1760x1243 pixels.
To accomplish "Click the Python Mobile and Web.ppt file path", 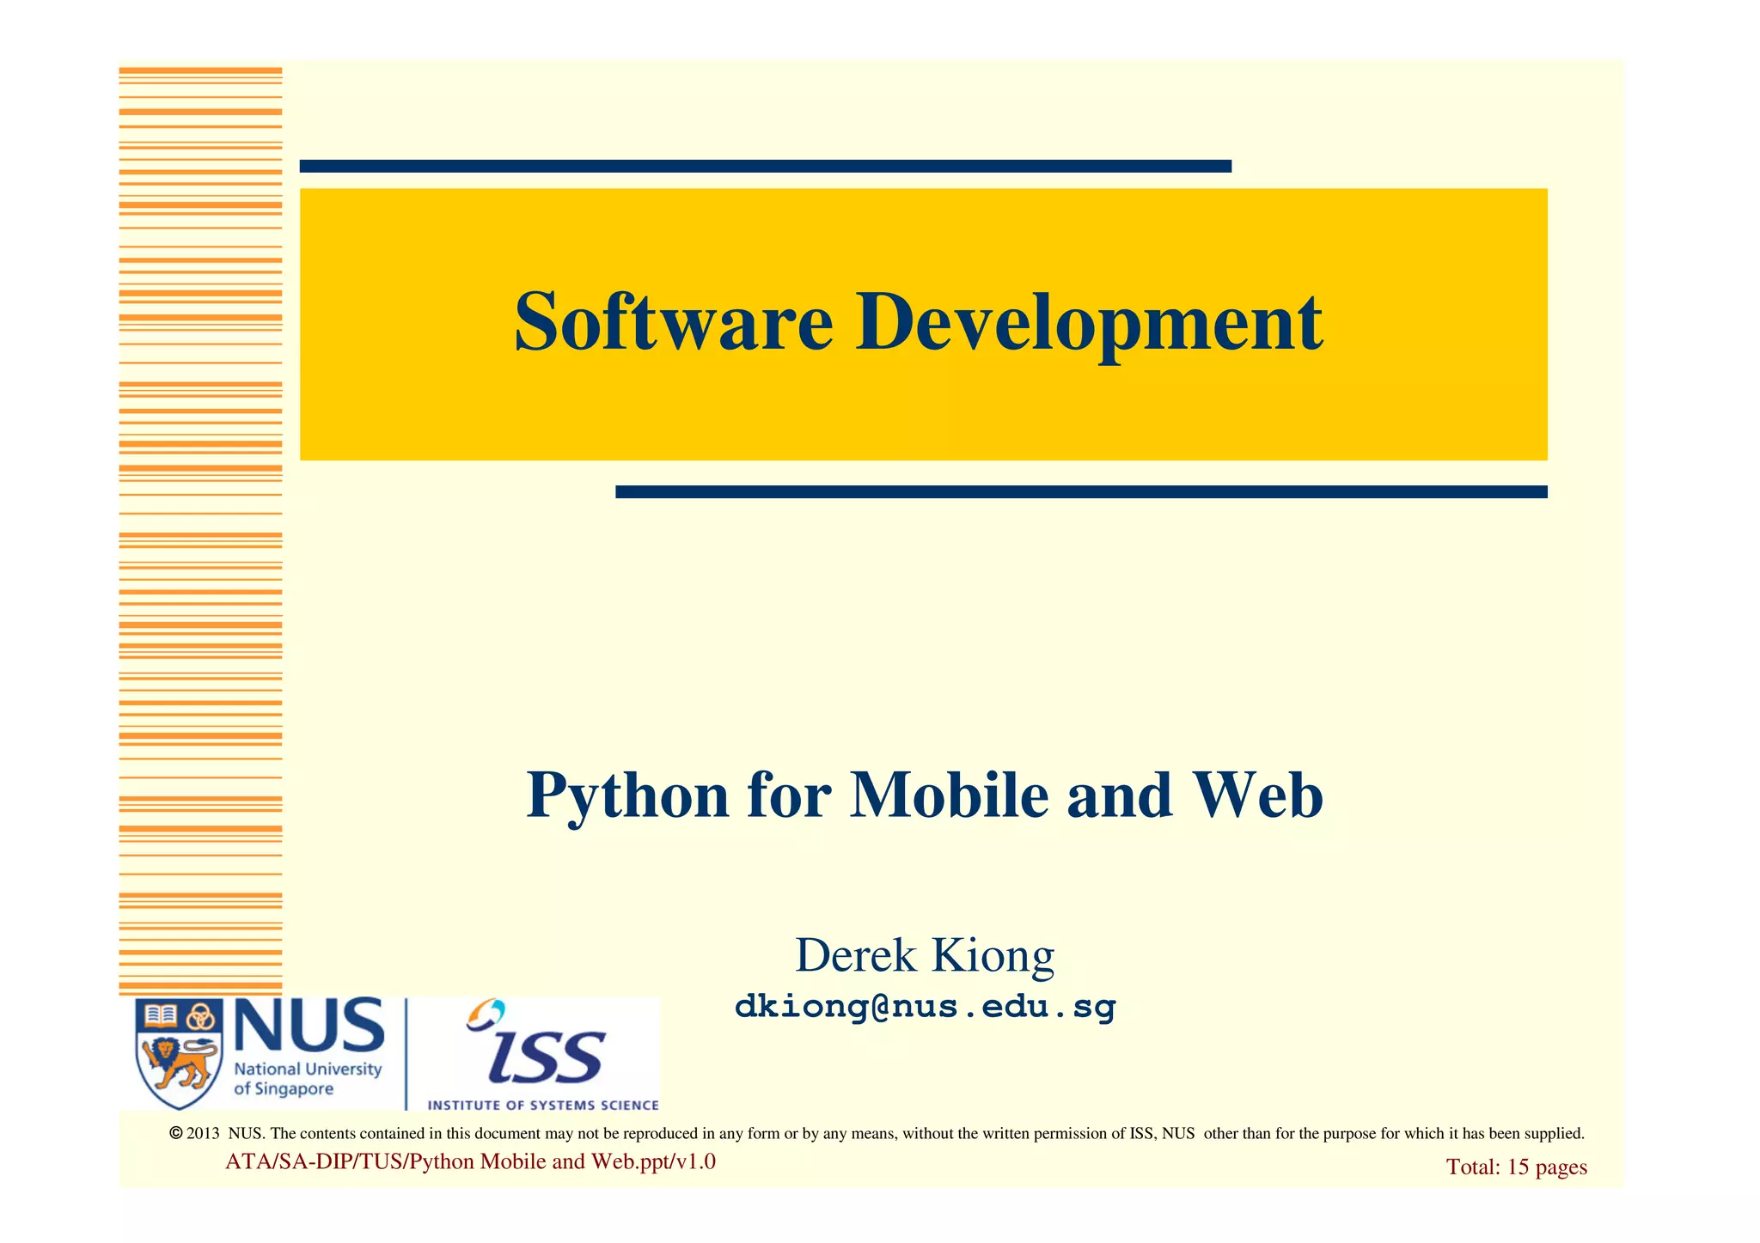I will 470,1161.
